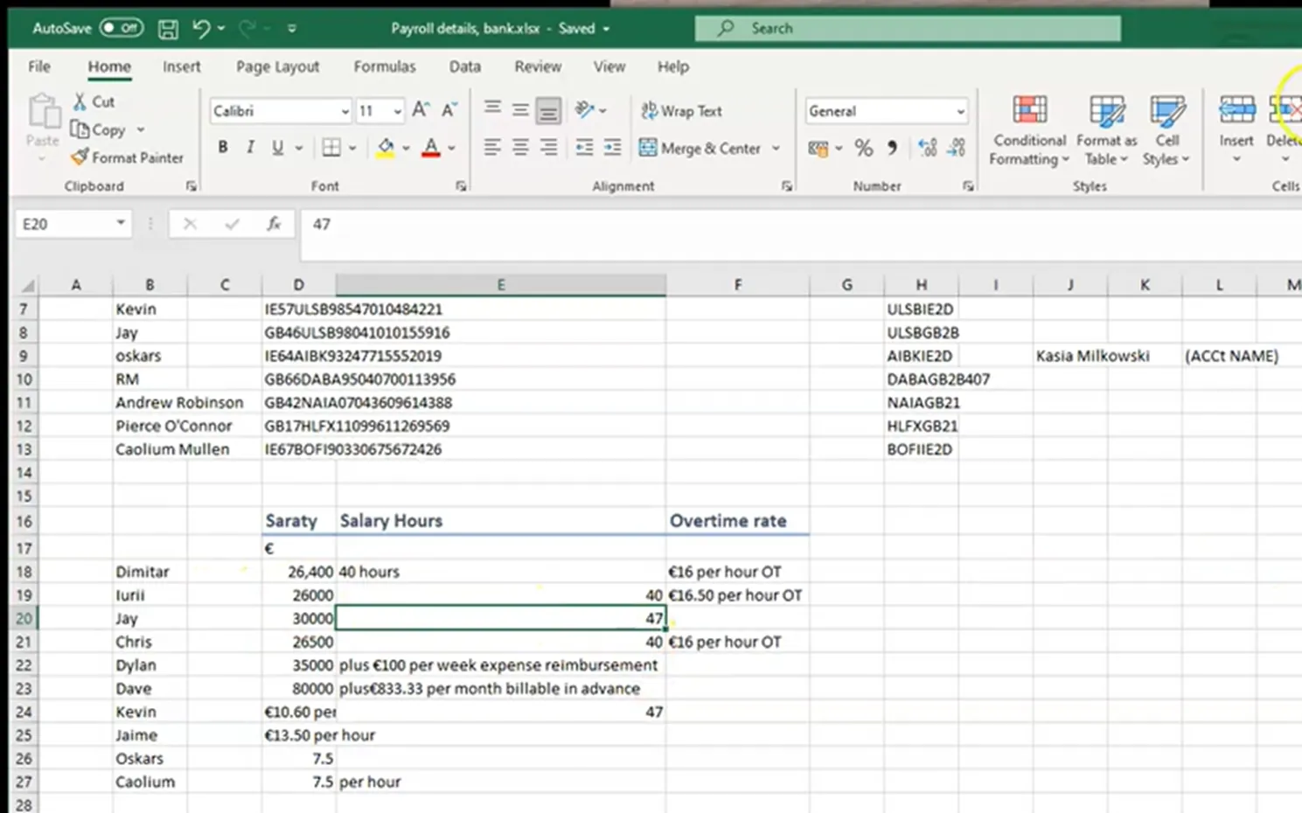1302x813 pixels.
Task: Increase font size with larger A icon
Action: [421, 110]
